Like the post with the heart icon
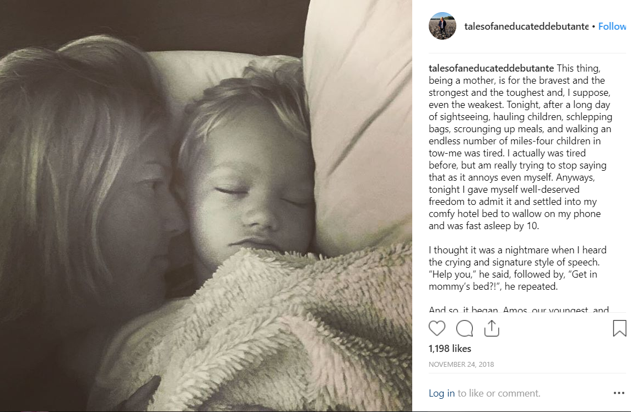Viewport: 631px width, 412px height. point(436,328)
